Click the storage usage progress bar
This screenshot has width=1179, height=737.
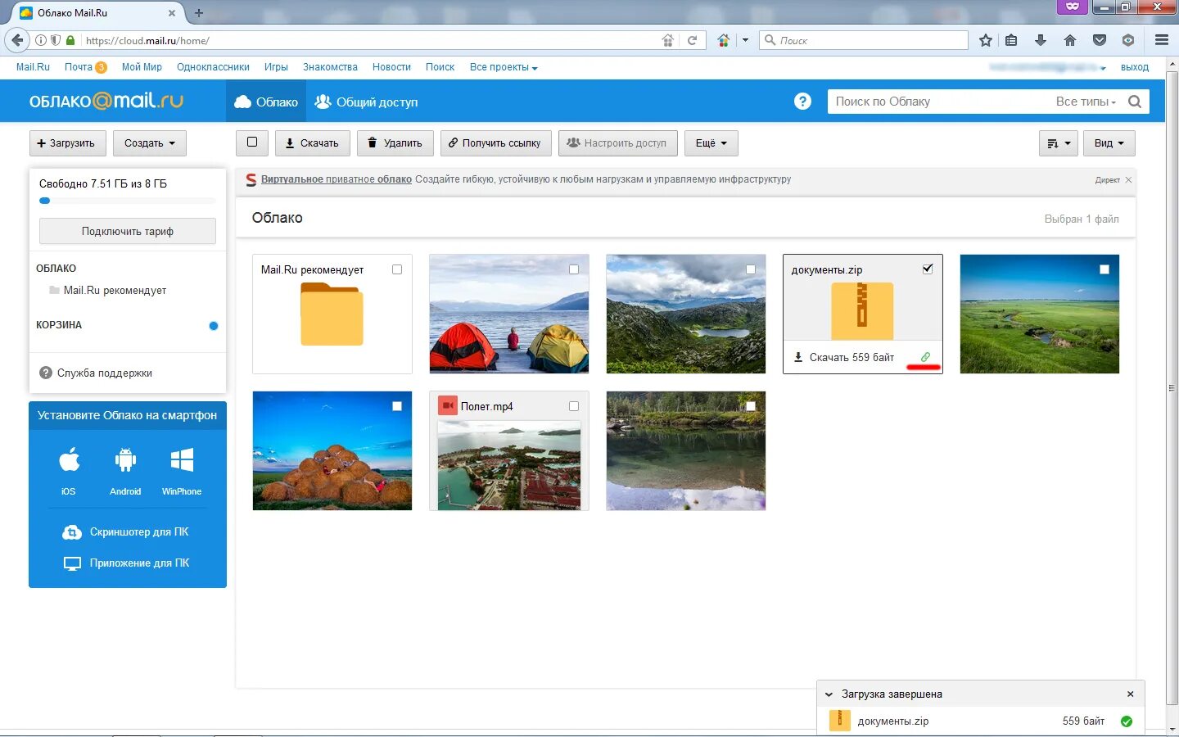point(128,201)
